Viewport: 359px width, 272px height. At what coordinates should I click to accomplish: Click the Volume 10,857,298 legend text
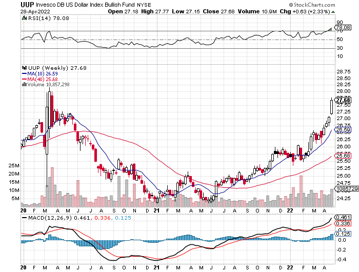pos(48,85)
